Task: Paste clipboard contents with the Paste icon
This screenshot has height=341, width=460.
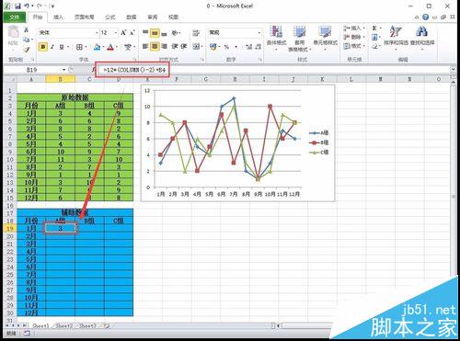Action: point(13,32)
